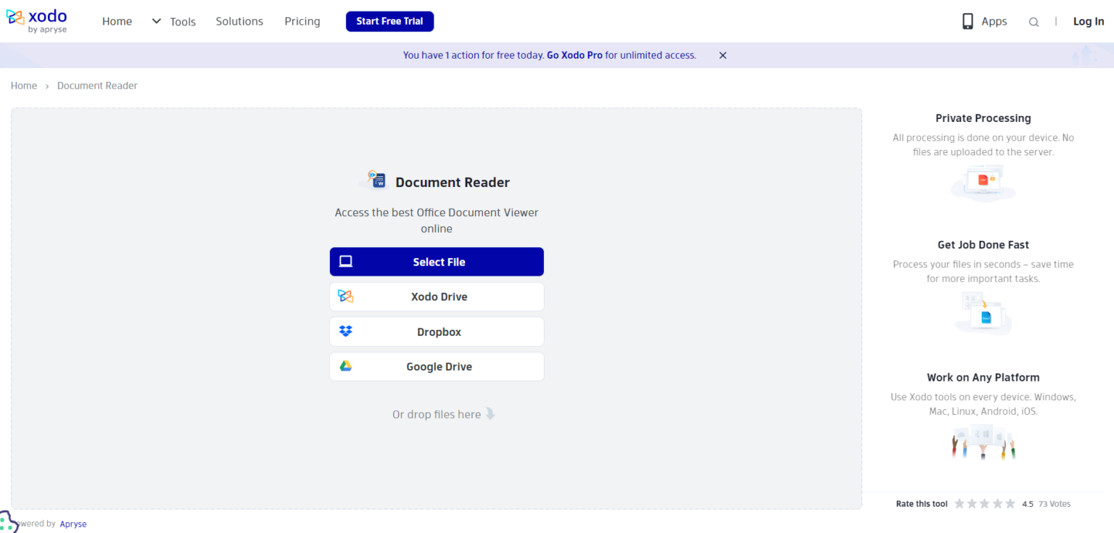The image size is (1114, 533).
Task: Open the search magnifier icon
Action: pyautogui.click(x=1033, y=21)
